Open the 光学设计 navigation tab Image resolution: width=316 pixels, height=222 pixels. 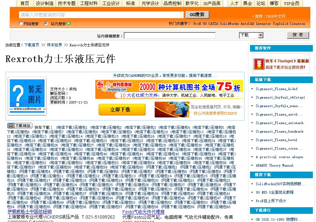150,3
